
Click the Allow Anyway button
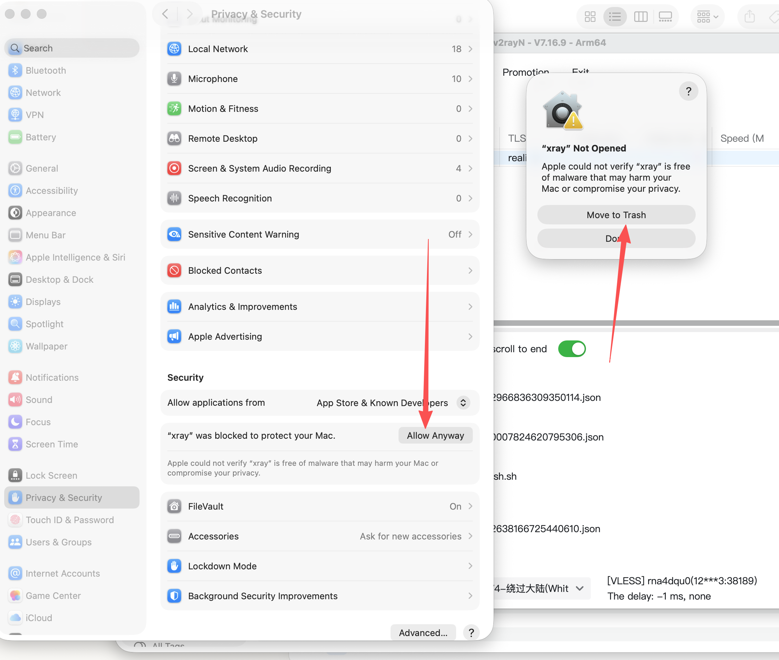435,436
